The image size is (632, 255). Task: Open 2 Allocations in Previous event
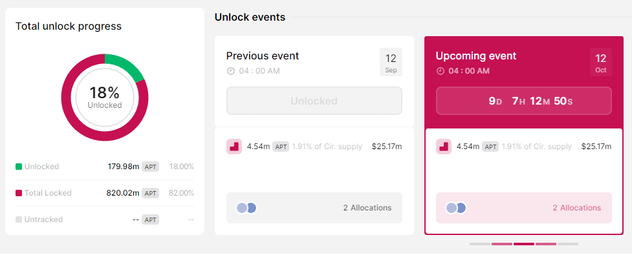point(367,208)
